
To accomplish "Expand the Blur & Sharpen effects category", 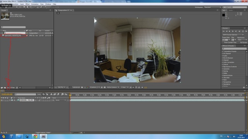I will point(222,58).
